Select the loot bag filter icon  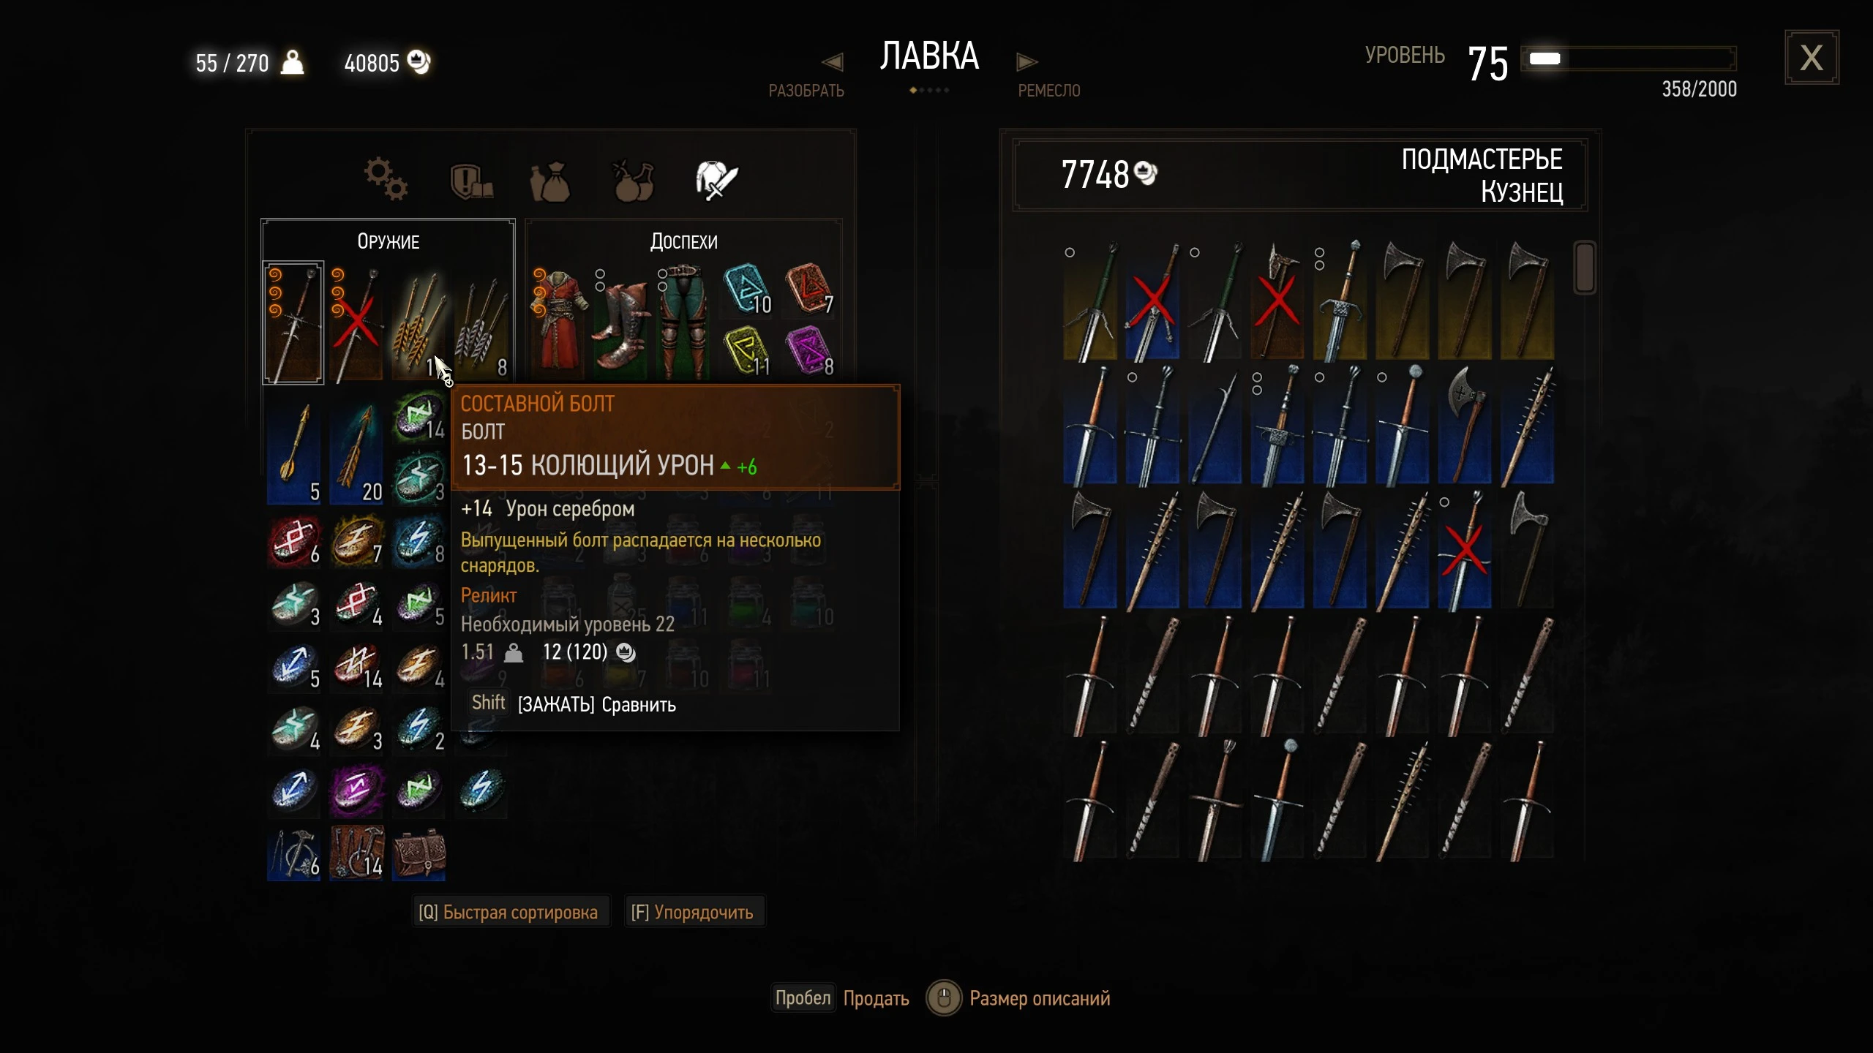[550, 181]
